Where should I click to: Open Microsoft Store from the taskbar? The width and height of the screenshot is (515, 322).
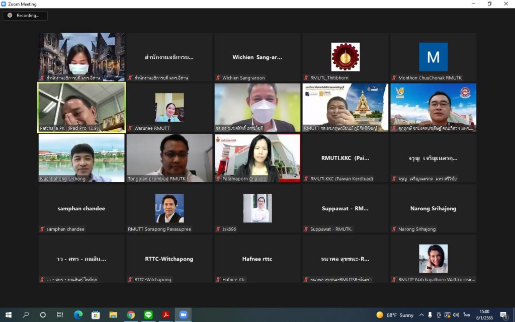pos(96,315)
